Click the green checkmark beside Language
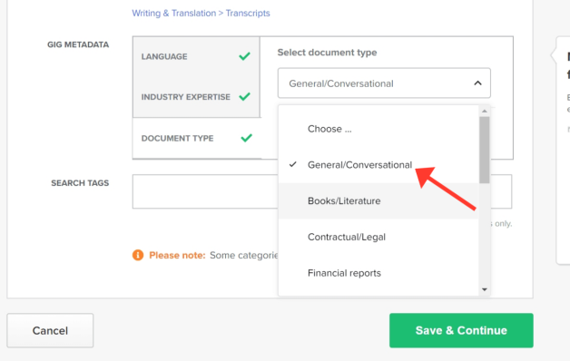 click(244, 56)
